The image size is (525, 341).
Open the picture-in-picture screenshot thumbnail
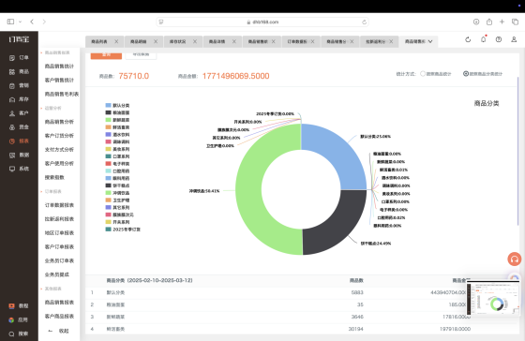tap(492, 299)
